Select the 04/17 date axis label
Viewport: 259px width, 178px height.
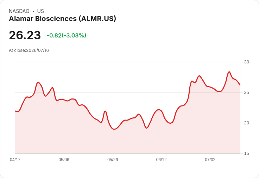15,160
